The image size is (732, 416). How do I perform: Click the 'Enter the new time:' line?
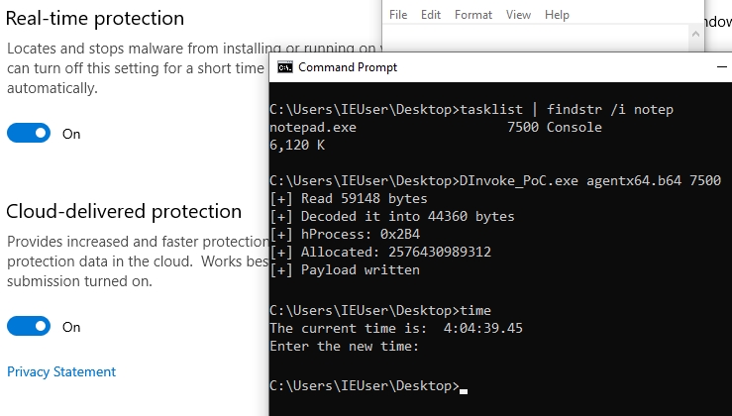pyautogui.click(x=345, y=347)
